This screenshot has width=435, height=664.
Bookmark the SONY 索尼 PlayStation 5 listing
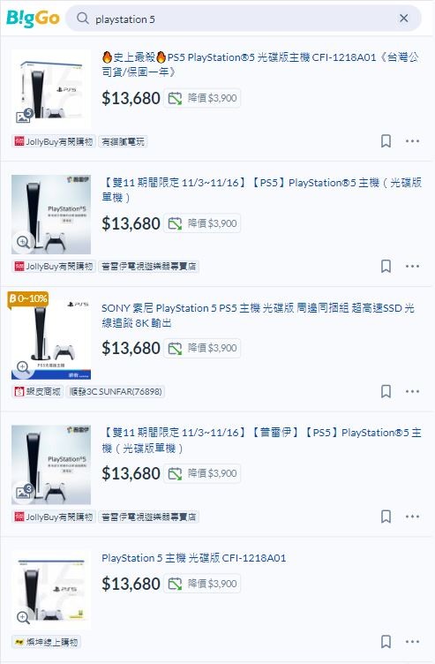pyautogui.click(x=386, y=391)
